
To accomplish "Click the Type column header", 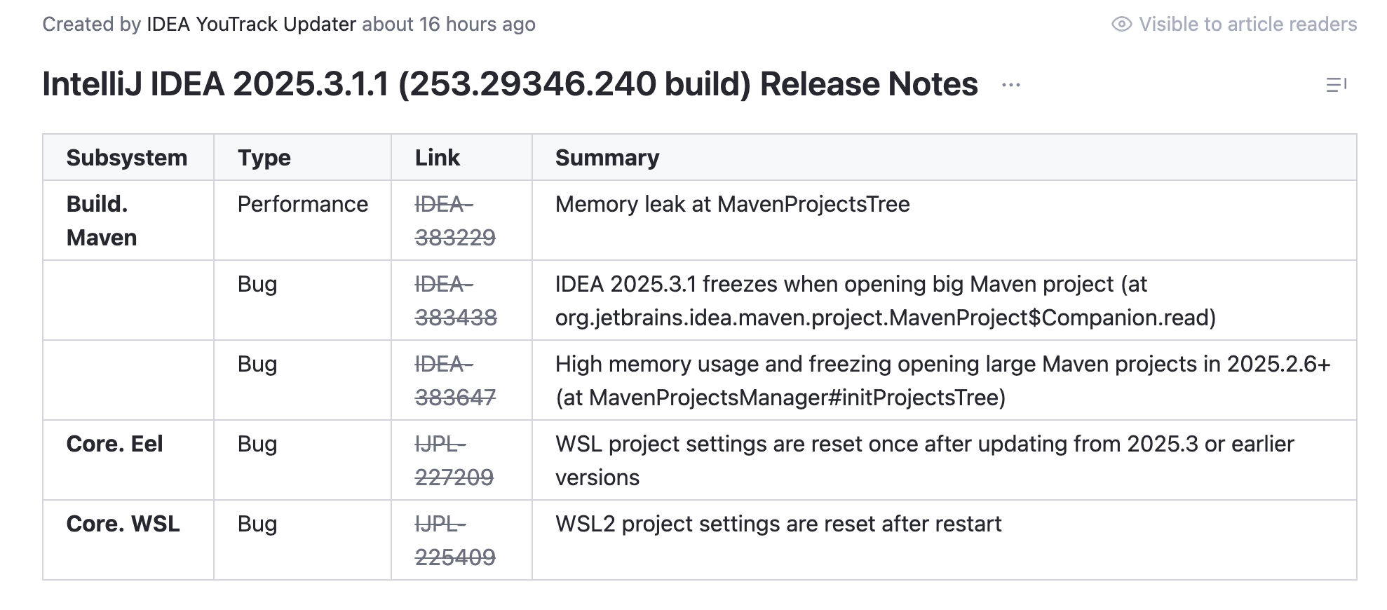I will point(264,158).
